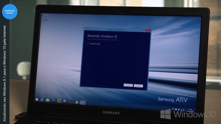This screenshot has height=124, width=221.
Task: Open File Explorer folder icon on taskbar
Action: (x=48, y=100)
